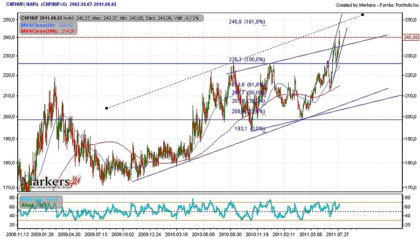Click the 200,0 label on left price axis
Image resolution: width=420 pixels, height=239 pixels.
[8, 117]
